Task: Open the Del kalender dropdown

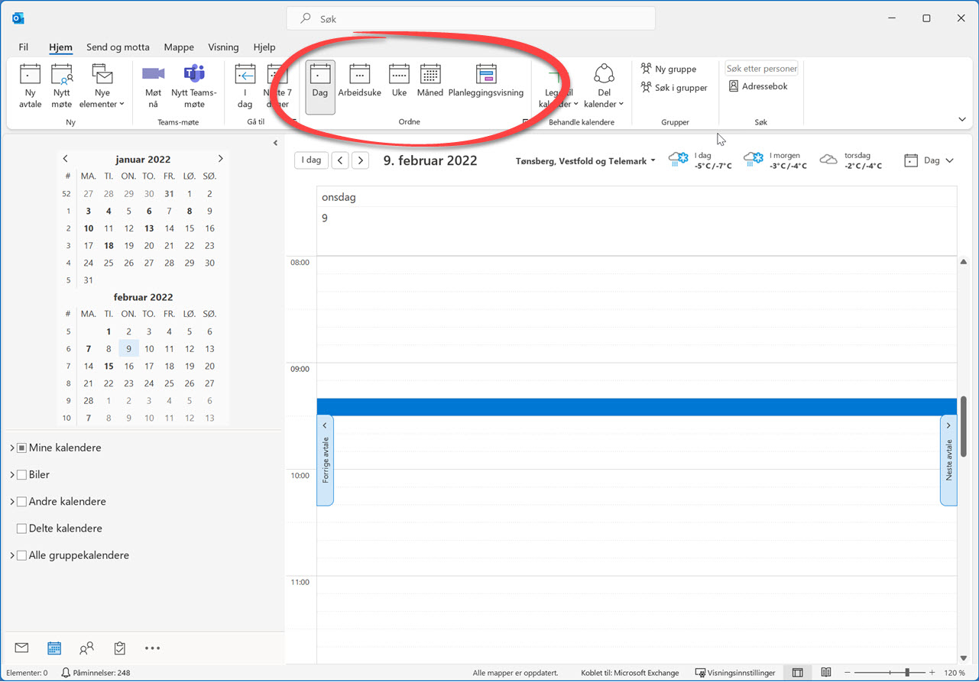Action: tap(604, 86)
